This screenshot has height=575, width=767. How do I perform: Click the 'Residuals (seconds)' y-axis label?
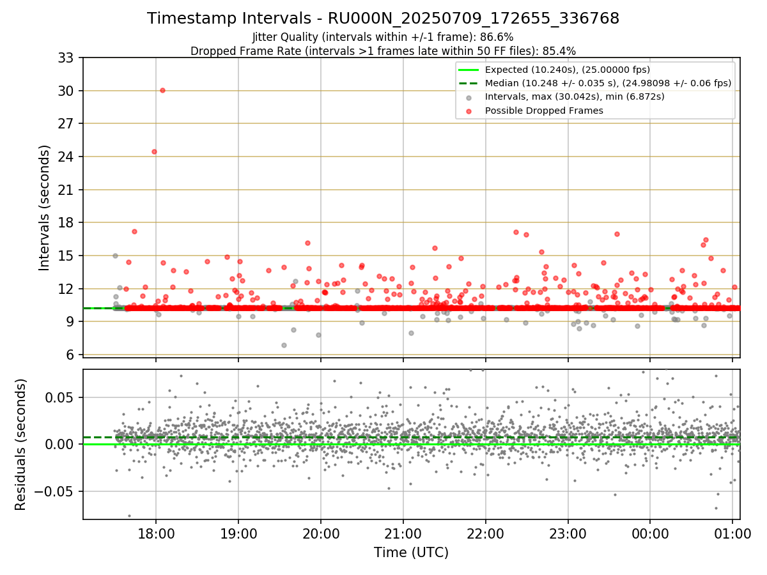tap(21, 444)
